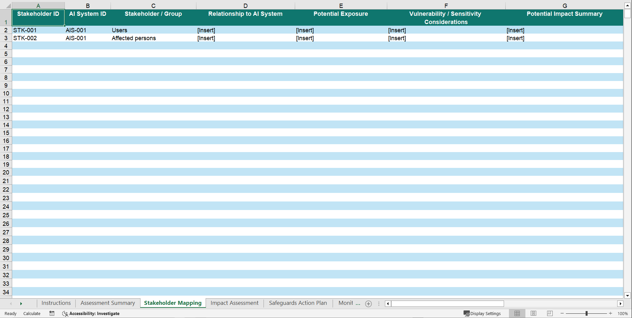Select Affected persons Impact Summary [Insert] cell
Image resolution: width=632 pixels, height=318 pixels.
[565, 38]
